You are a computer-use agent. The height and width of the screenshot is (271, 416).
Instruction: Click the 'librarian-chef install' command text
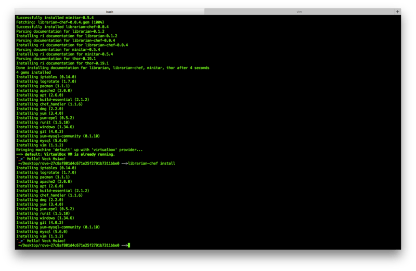coord(151,163)
